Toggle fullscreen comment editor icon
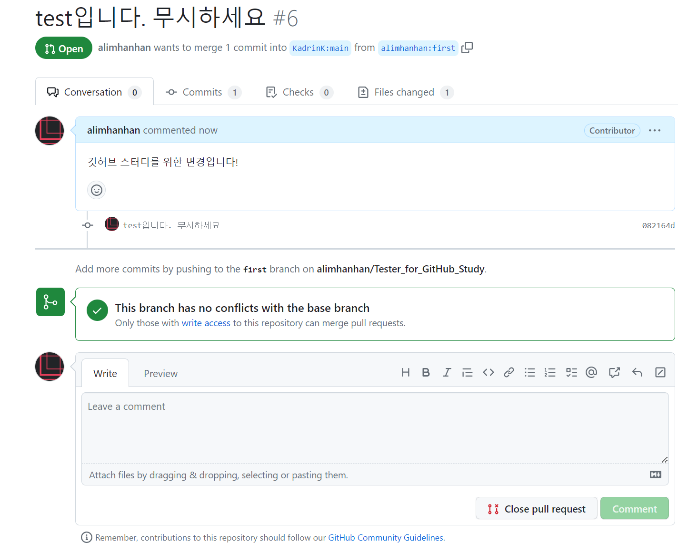This screenshot has width=678, height=552. click(x=660, y=372)
